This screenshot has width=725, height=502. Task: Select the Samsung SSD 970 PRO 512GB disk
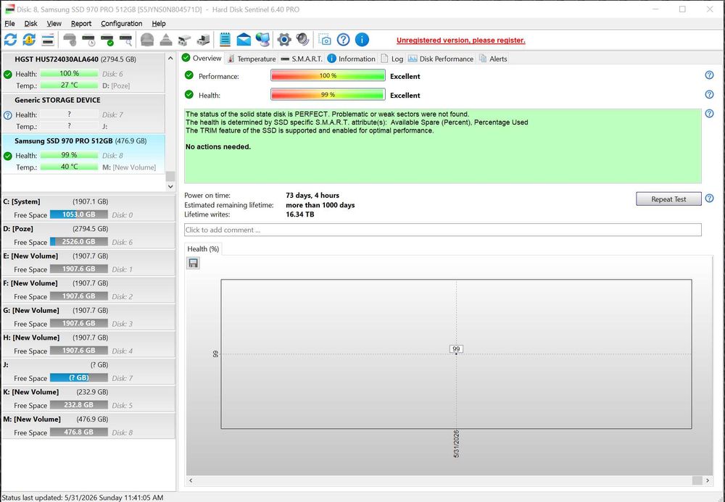point(83,154)
